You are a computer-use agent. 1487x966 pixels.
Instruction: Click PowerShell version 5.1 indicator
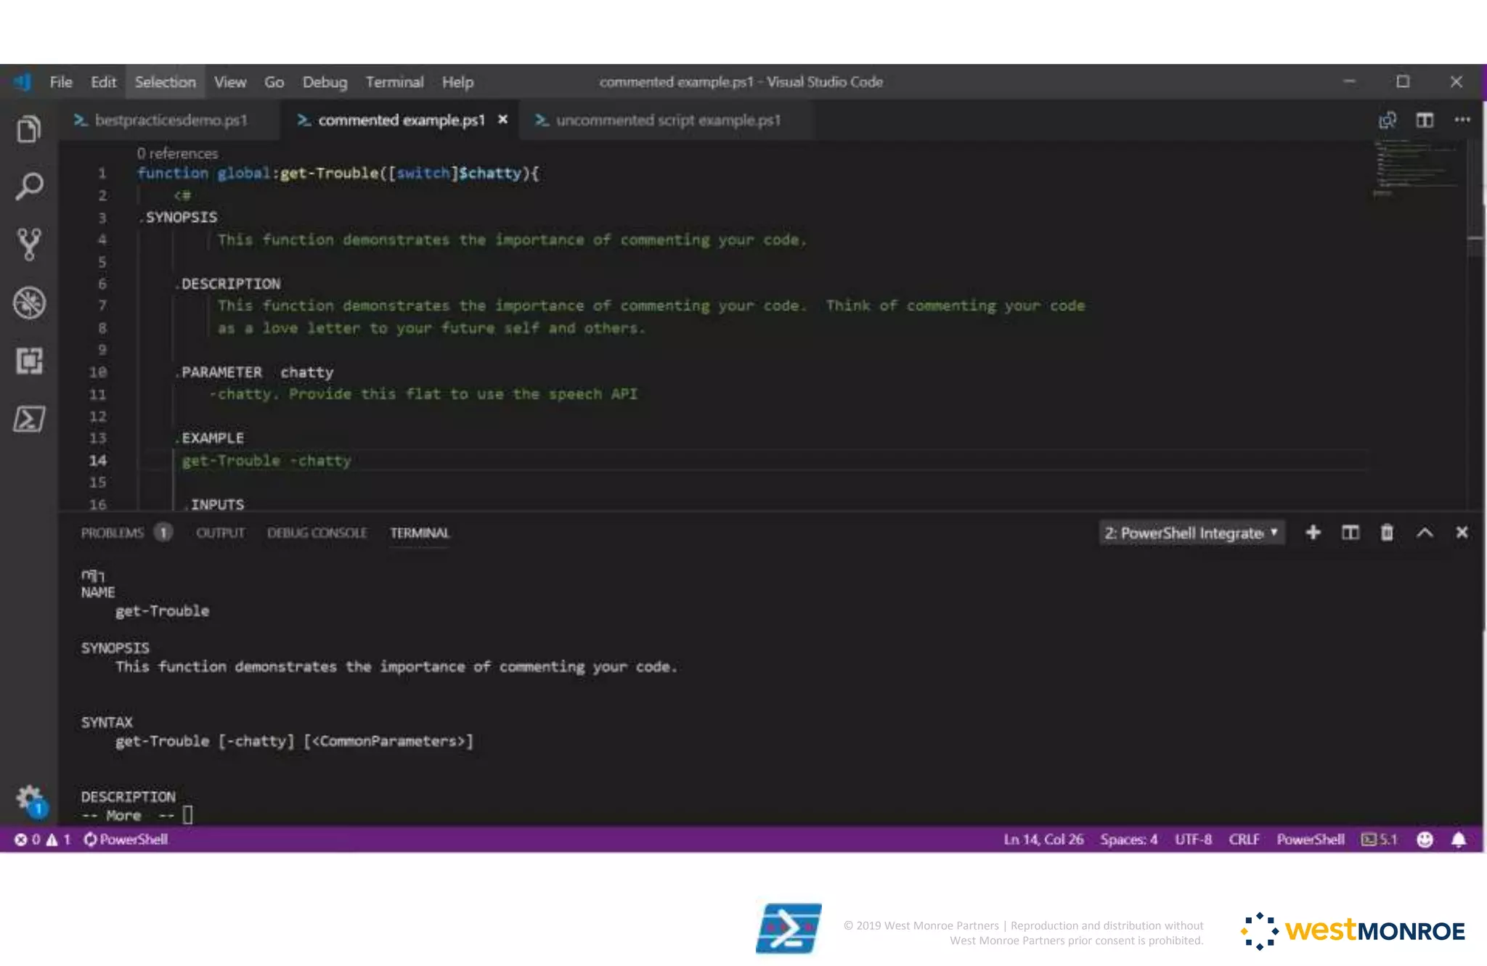[1379, 840]
